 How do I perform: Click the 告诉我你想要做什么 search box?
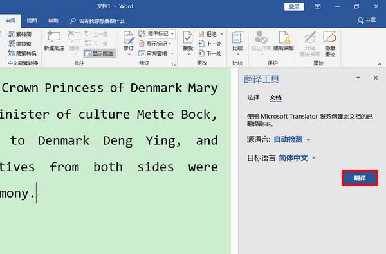pos(98,21)
